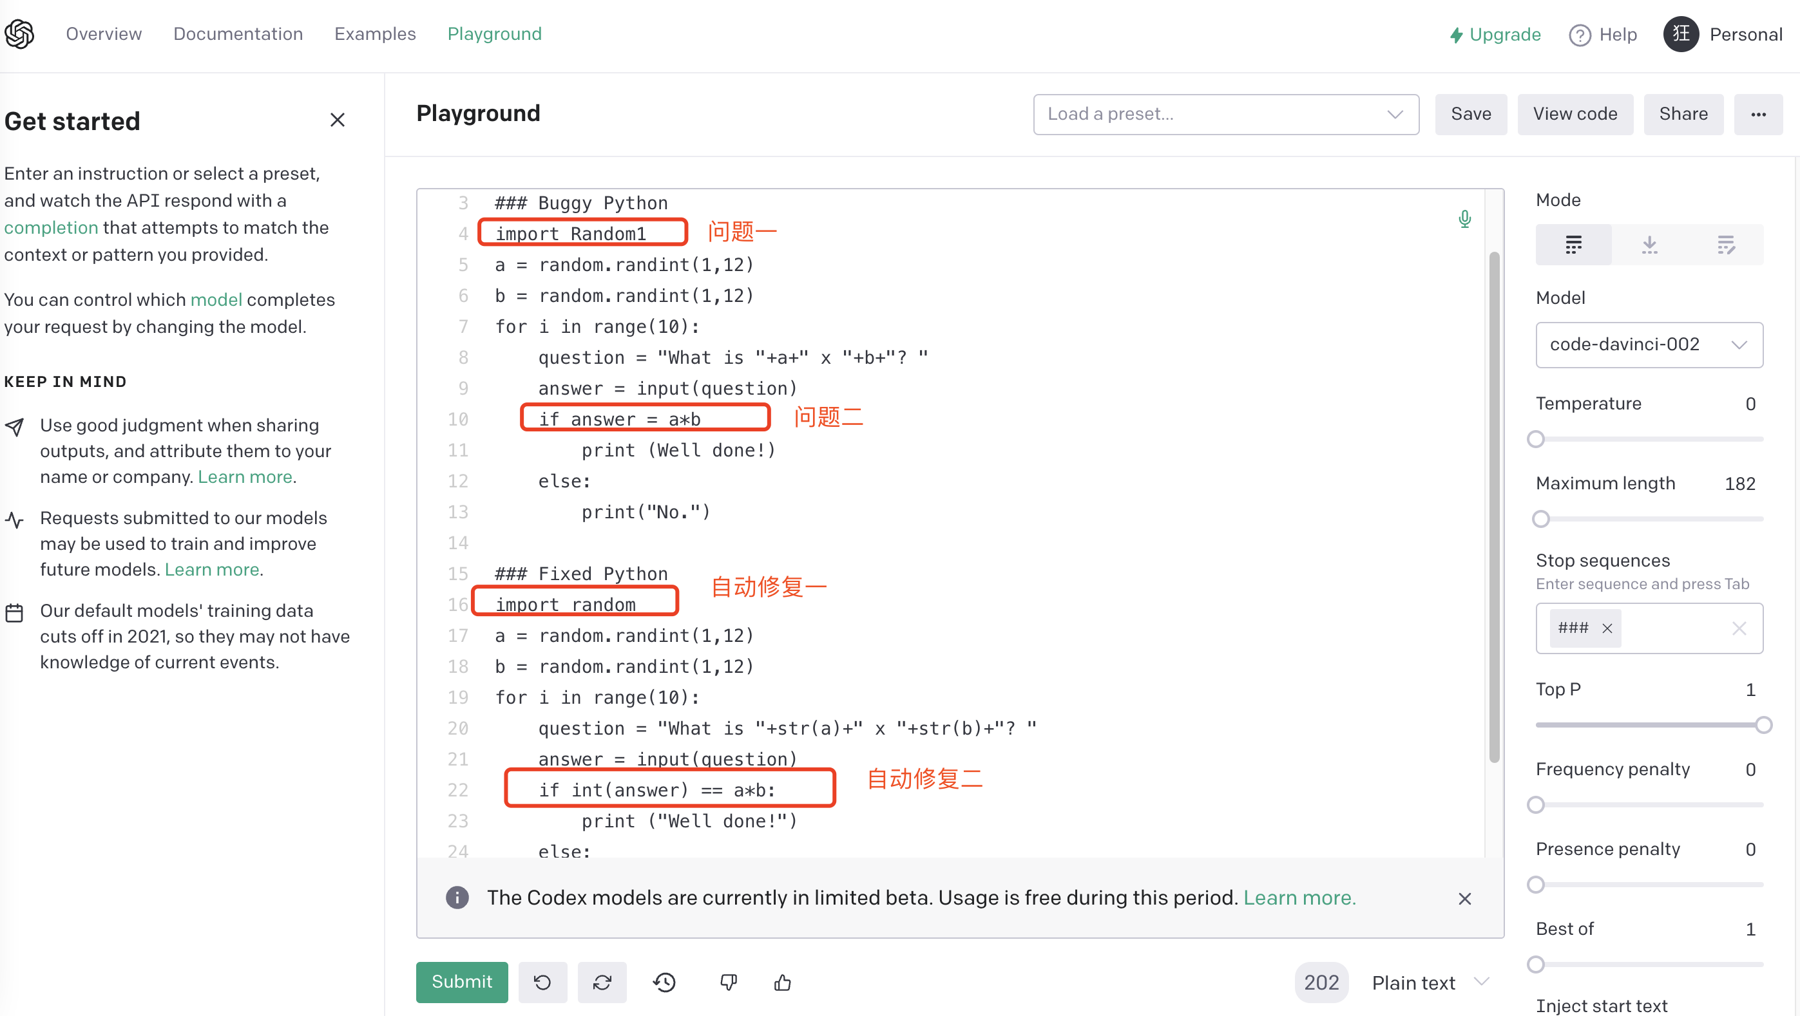Viewport: 1800px width, 1016px height.
Task: Expand the code-davinci-002 model dropdown
Action: pos(1649,344)
